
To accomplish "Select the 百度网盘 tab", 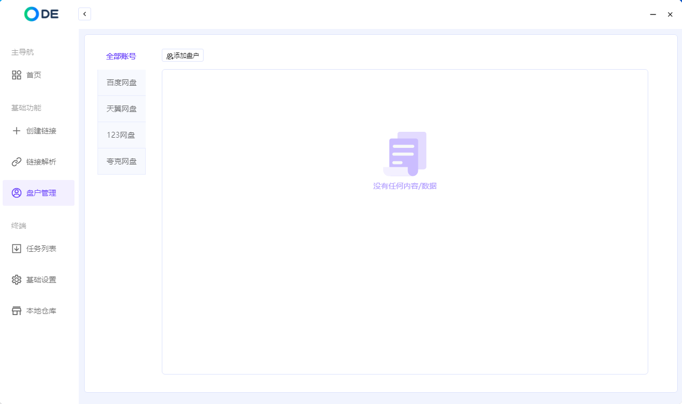I will click(122, 83).
